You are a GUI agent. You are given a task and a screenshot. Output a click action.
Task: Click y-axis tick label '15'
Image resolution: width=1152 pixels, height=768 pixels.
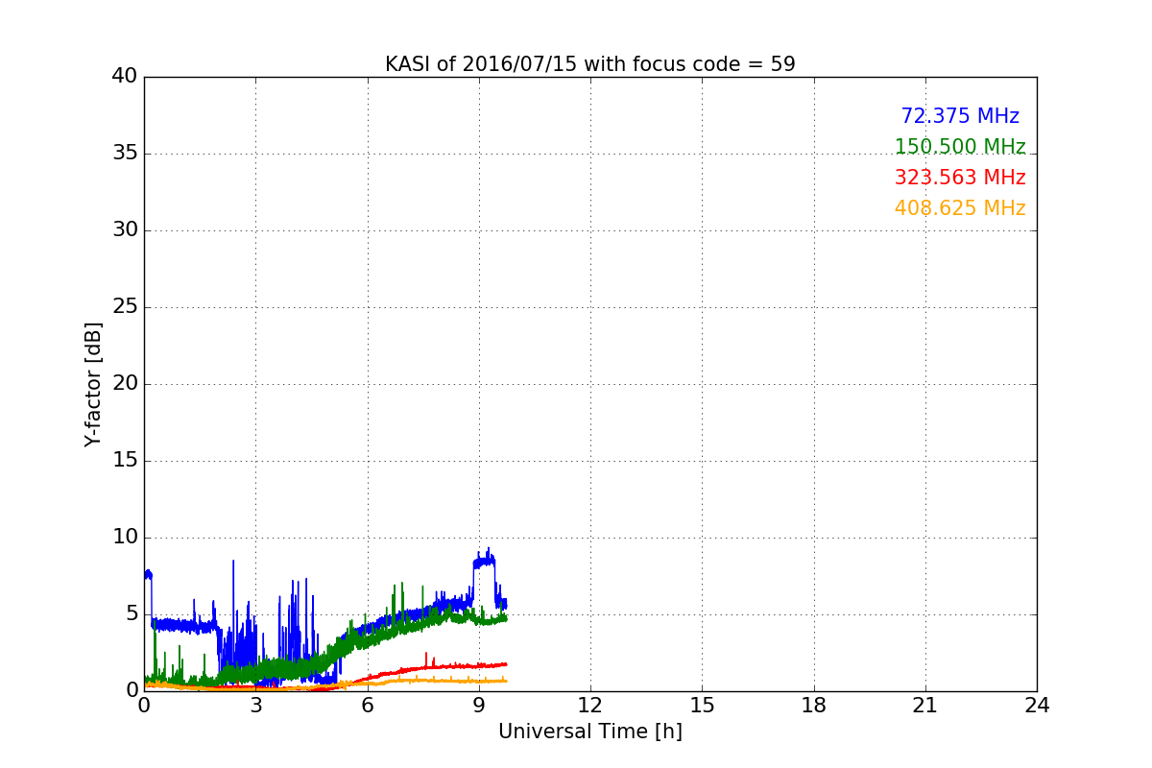pyautogui.click(x=125, y=461)
